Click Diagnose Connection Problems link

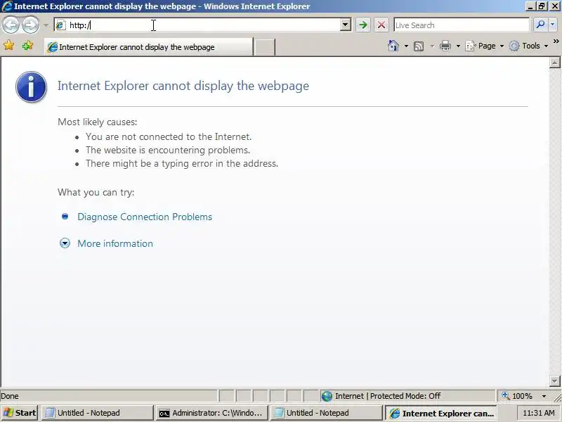click(145, 217)
